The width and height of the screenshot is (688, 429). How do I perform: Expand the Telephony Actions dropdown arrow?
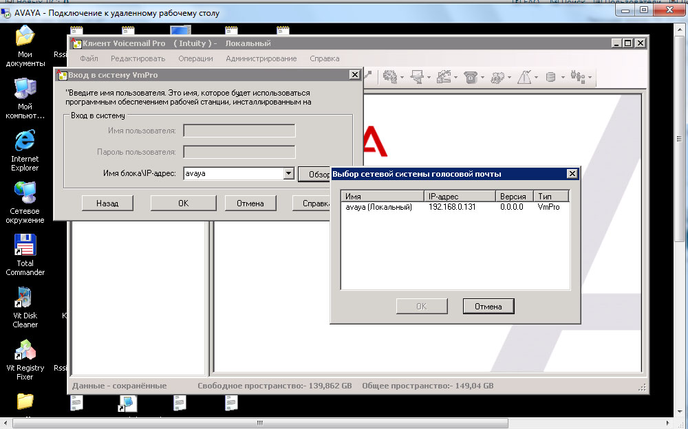(x=482, y=78)
